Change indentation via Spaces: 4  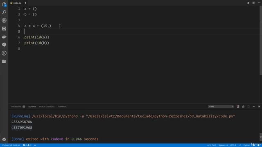pyautogui.click(x=223, y=145)
